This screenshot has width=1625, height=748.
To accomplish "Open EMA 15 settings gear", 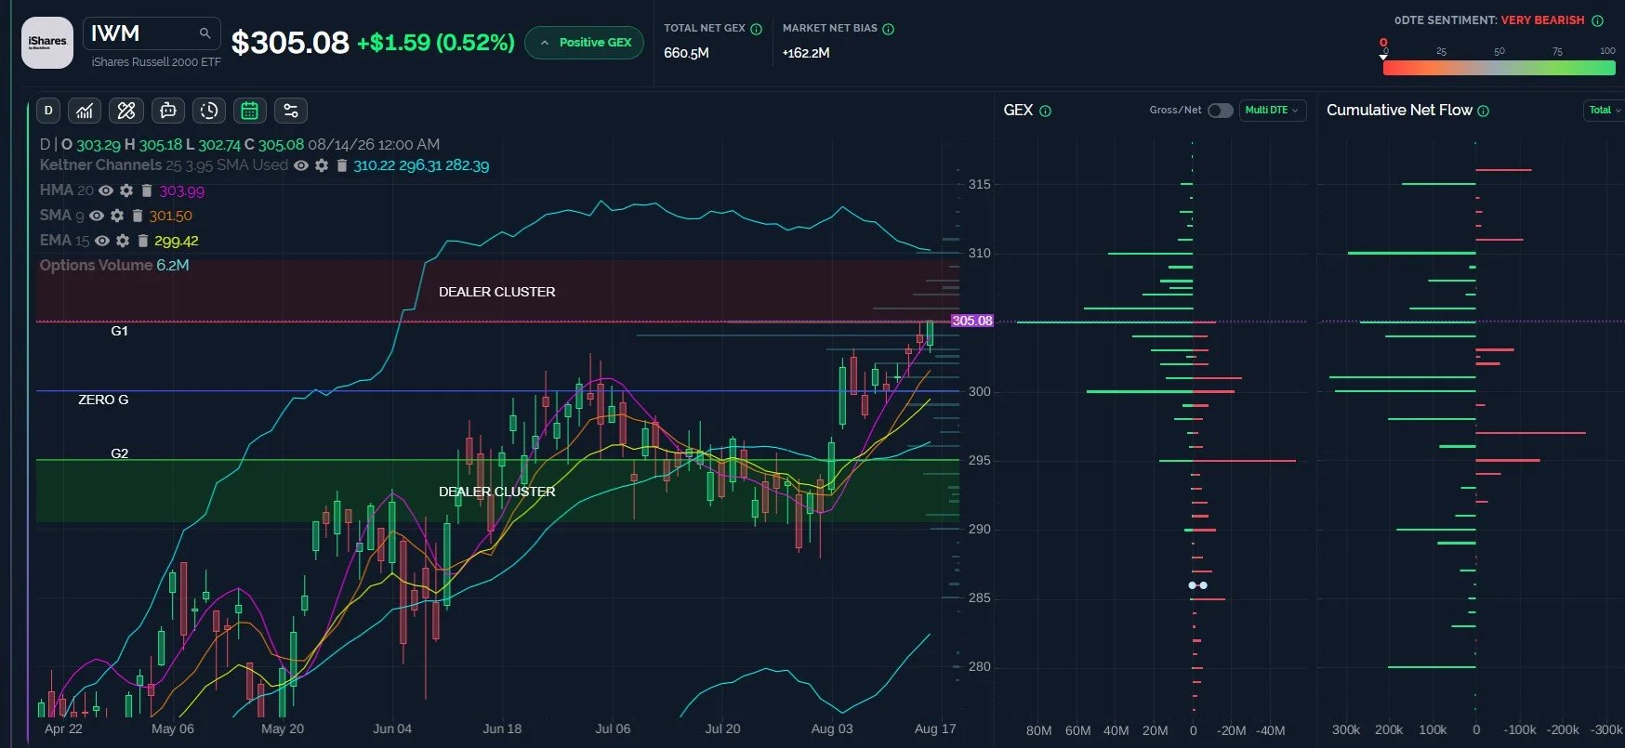I will point(123,241).
